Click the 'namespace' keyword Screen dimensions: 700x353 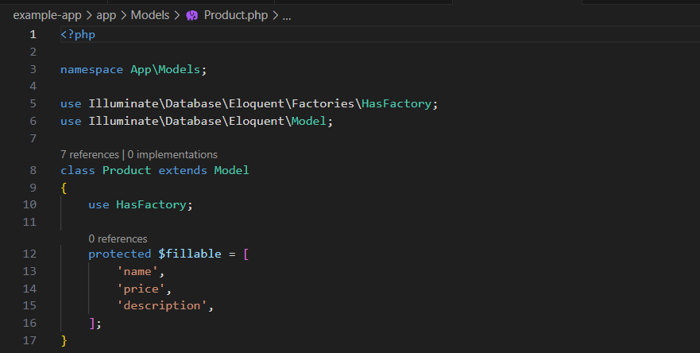(x=91, y=70)
